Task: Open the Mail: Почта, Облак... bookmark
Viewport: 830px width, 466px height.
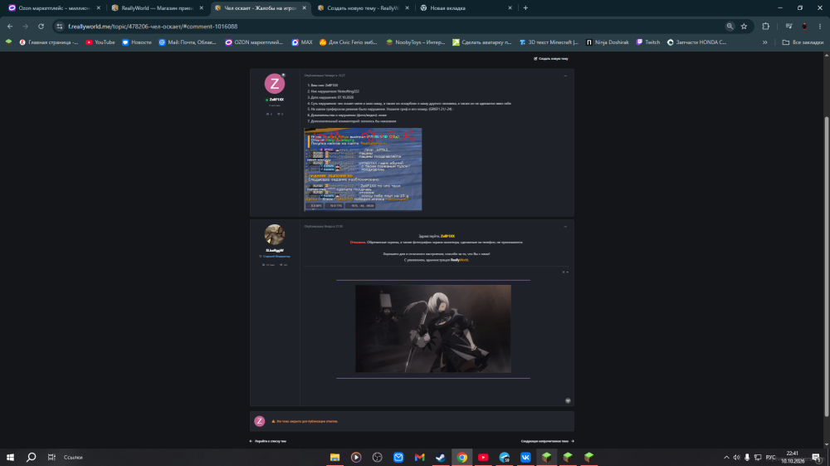Action: [188, 42]
